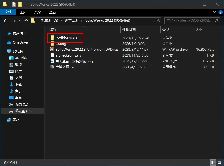Open 系统 (C:) drive in sidebar
Viewport: 224px width, 166px height.
click(x=21, y=104)
